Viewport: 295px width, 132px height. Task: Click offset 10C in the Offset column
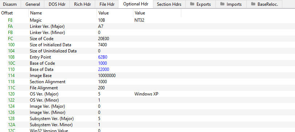coord(12,63)
